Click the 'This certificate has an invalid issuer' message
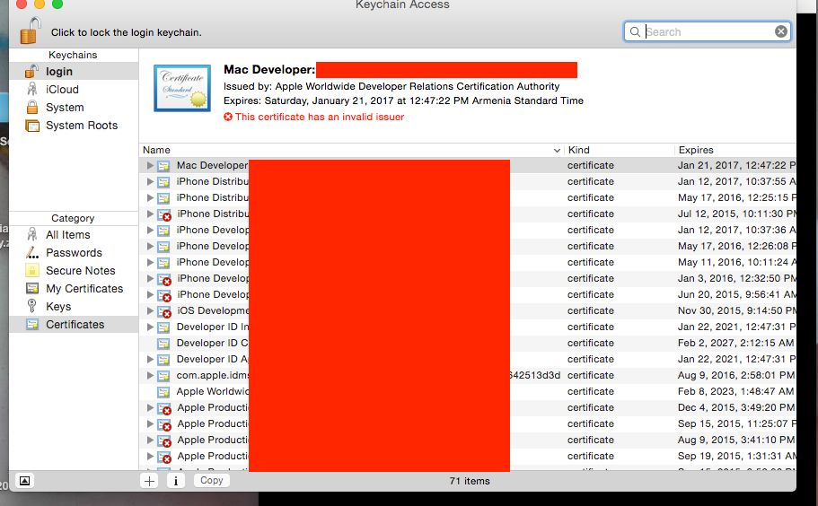 pos(320,117)
